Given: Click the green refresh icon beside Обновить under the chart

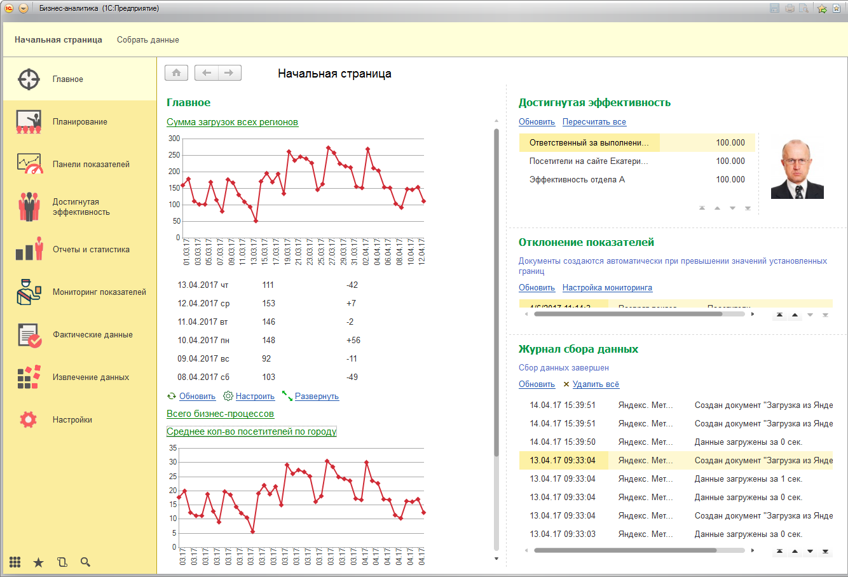Looking at the screenshot, I should point(172,396).
